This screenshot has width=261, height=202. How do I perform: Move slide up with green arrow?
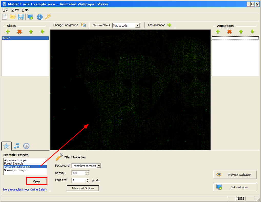click(x=31, y=31)
